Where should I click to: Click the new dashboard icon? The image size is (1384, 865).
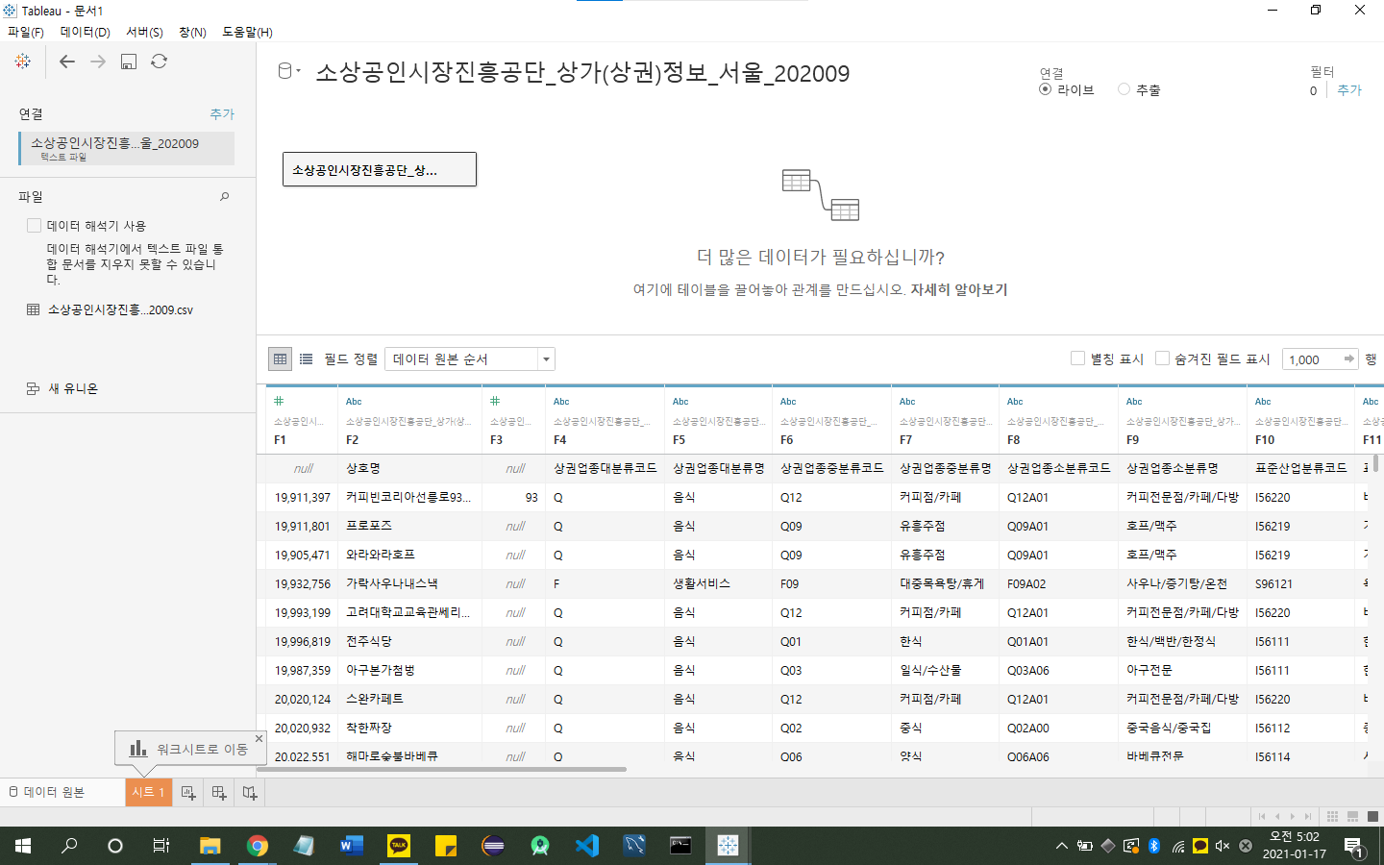(x=219, y=793)
